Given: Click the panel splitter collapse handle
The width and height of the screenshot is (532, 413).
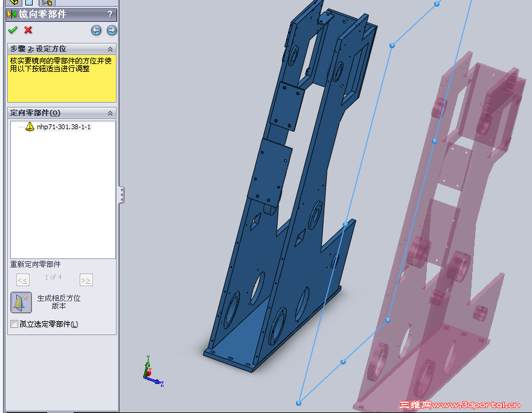Looking at the screenshot, I should coord(121,195).
